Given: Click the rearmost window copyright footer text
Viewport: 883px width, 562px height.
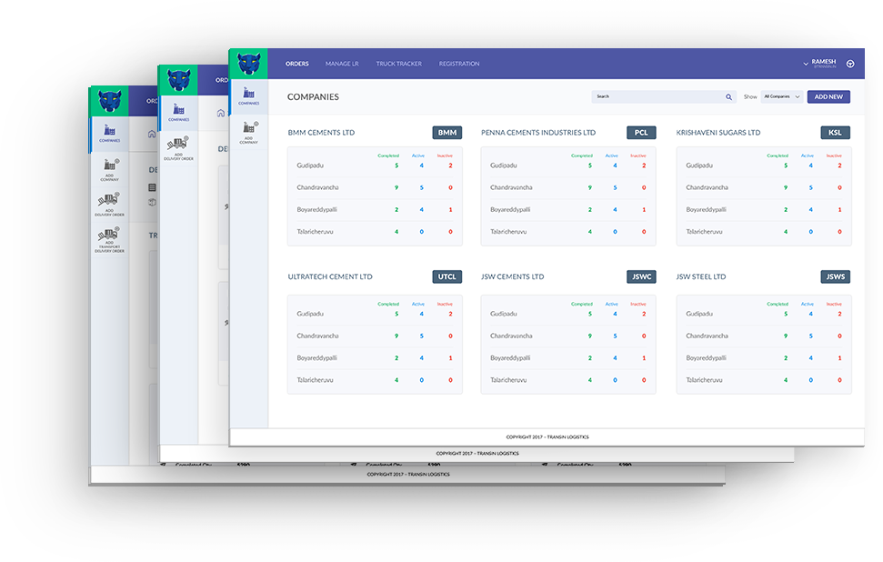Looking at the screenshot, I should coord(408,474).
